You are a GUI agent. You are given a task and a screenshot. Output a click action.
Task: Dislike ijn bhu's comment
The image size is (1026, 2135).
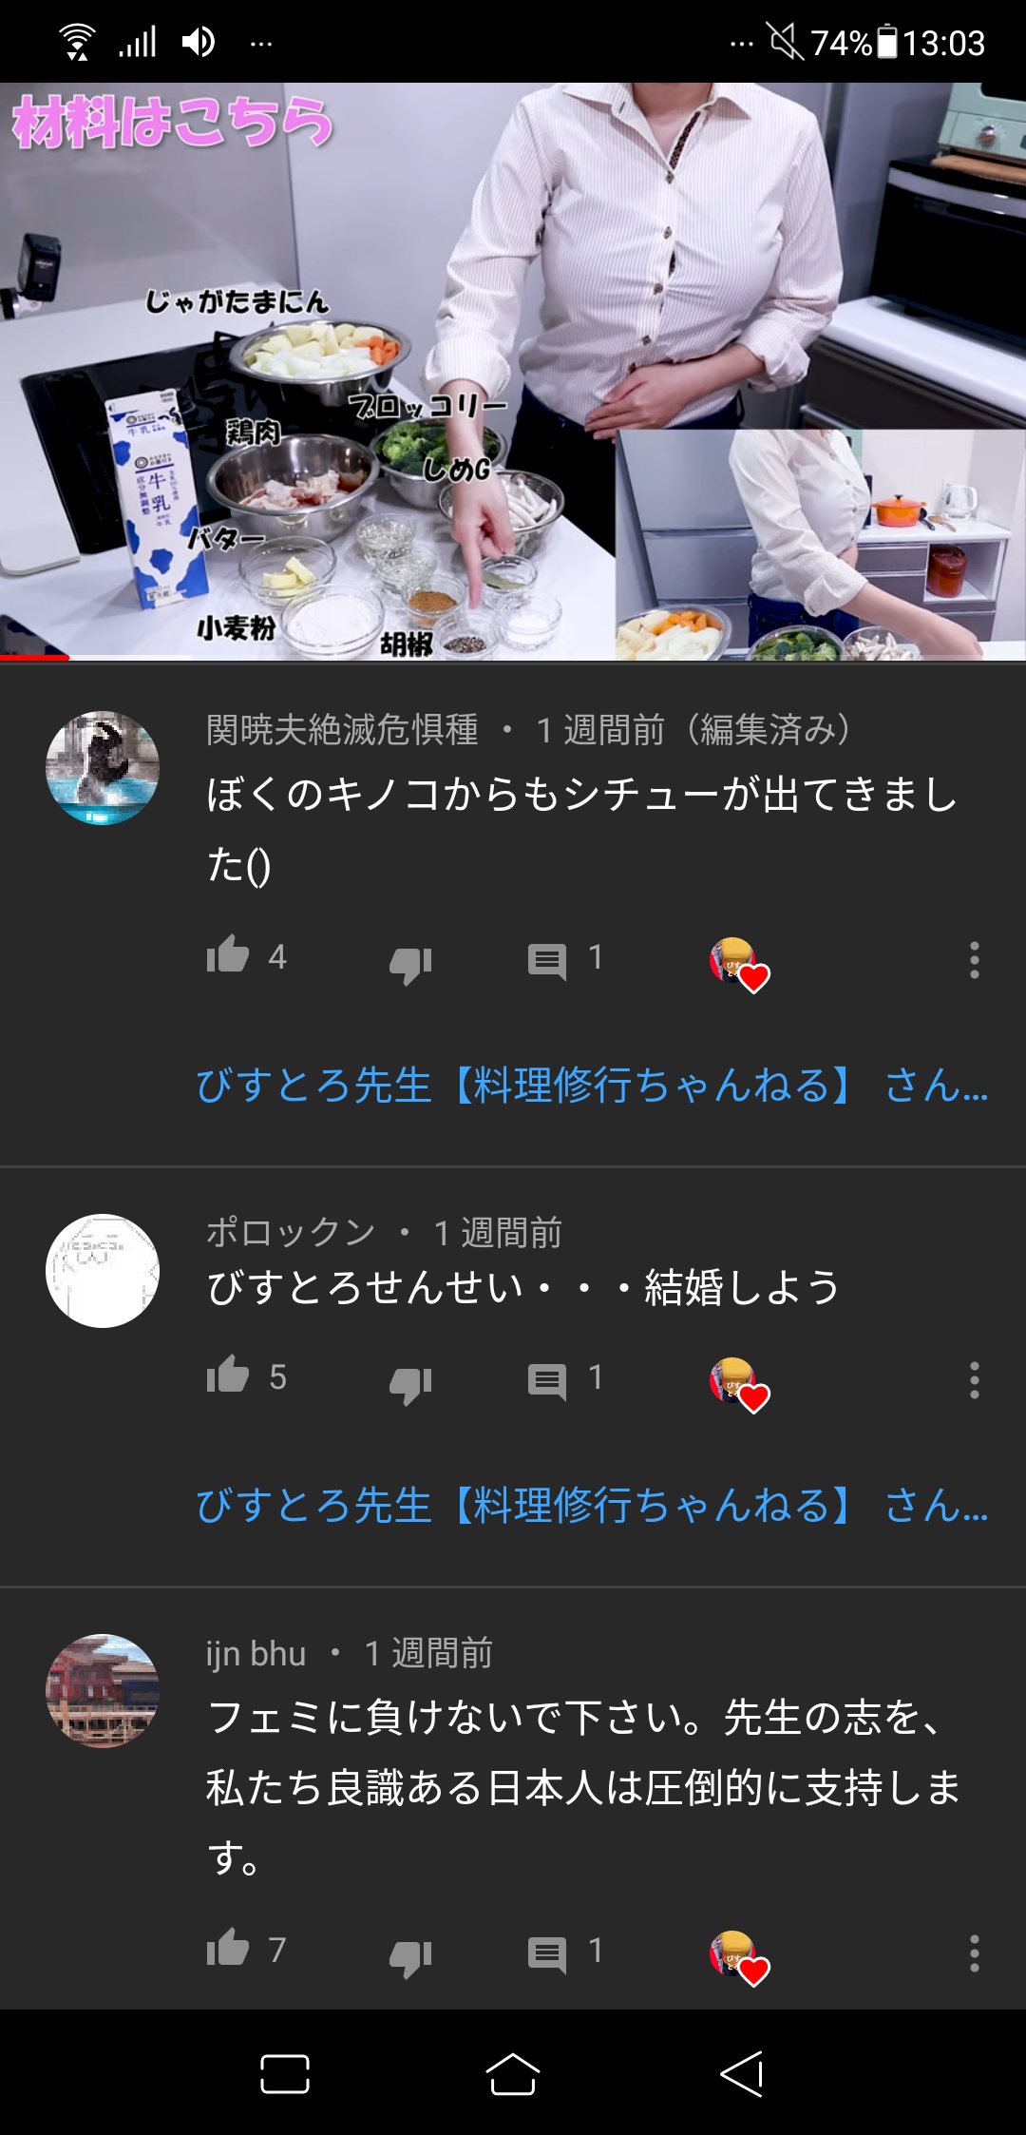pyautogui.click(x=410, y=1957)
